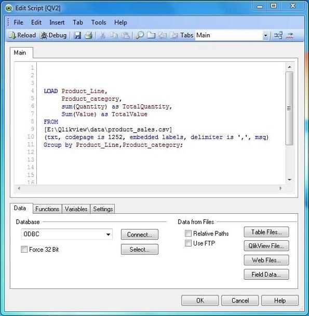Copy text using the copy icon
This screenshot has height=316, width=309.
coord(114,35)
